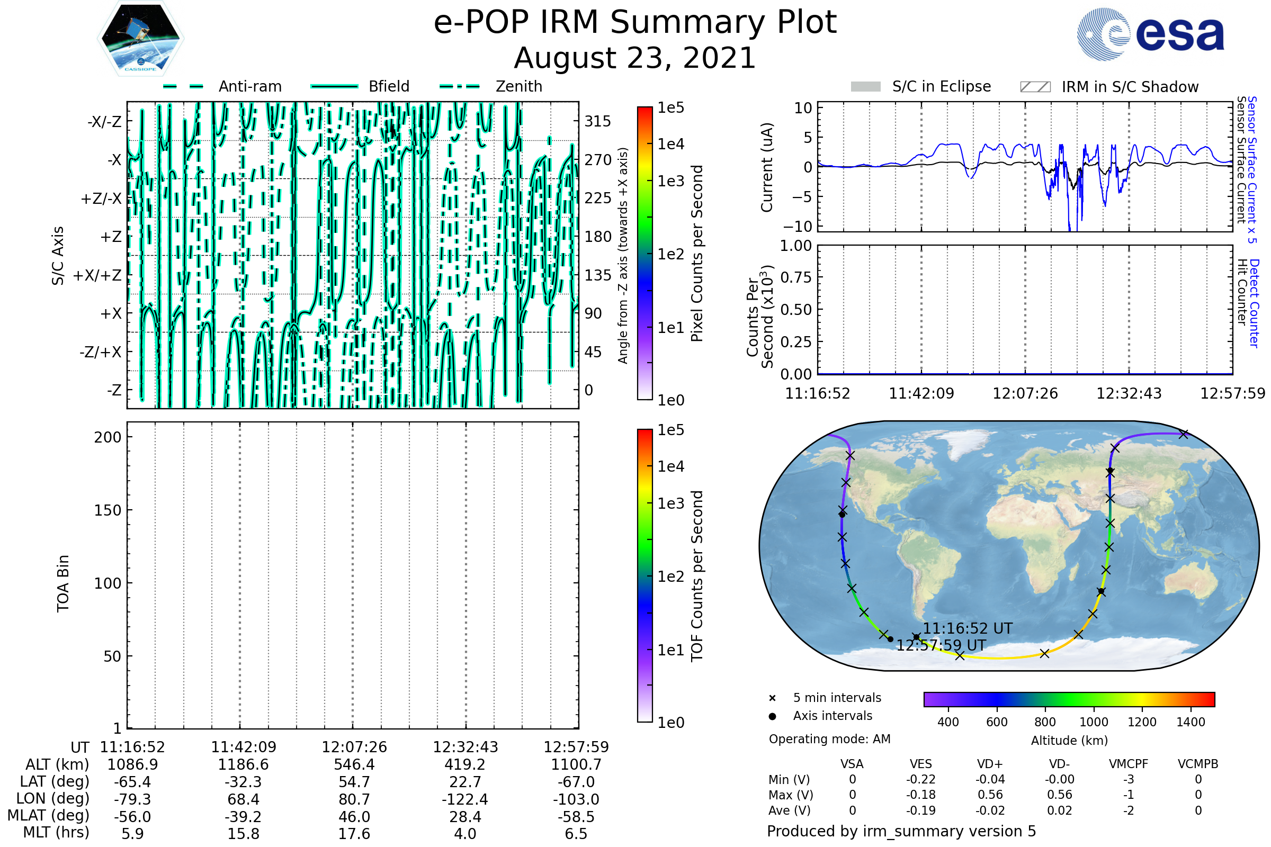Click the Operating mode: AM text

(829, 739)
